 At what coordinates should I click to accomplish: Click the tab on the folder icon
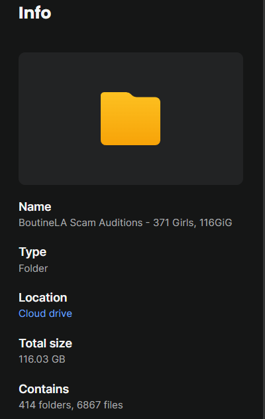click(x=116, y=94)
